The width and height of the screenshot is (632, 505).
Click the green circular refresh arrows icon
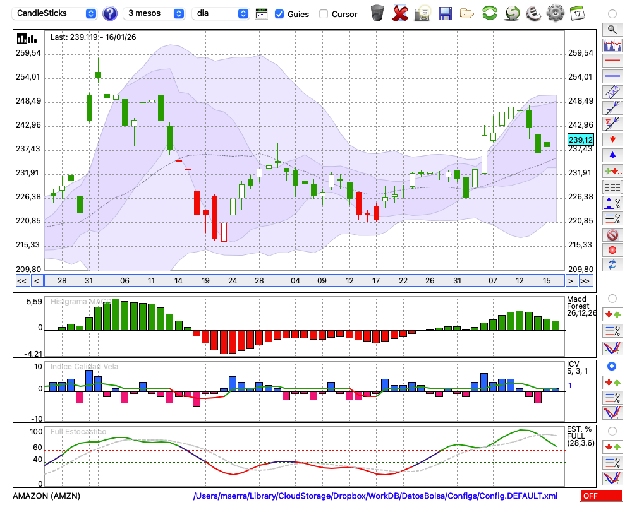click(489, 13)
